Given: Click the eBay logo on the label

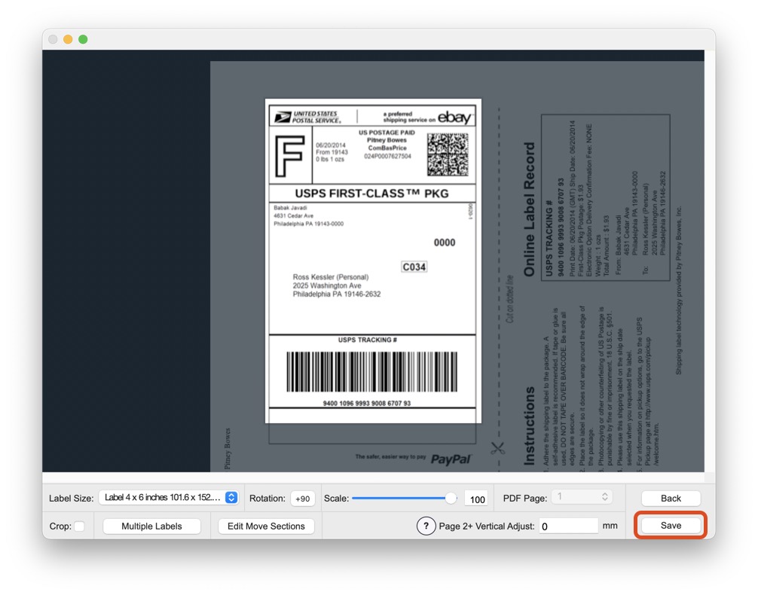Looking at the screenshot, I should point(455,117).
